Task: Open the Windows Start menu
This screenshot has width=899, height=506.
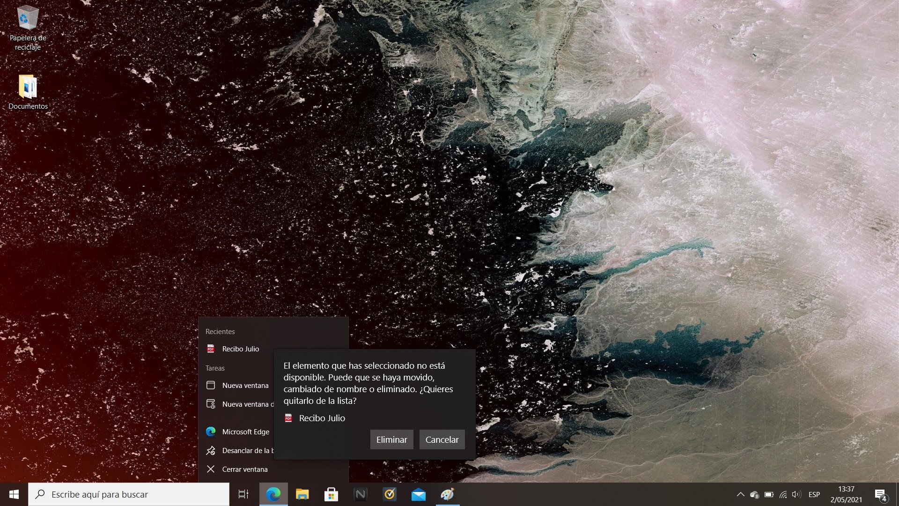Action: [14, 494]
